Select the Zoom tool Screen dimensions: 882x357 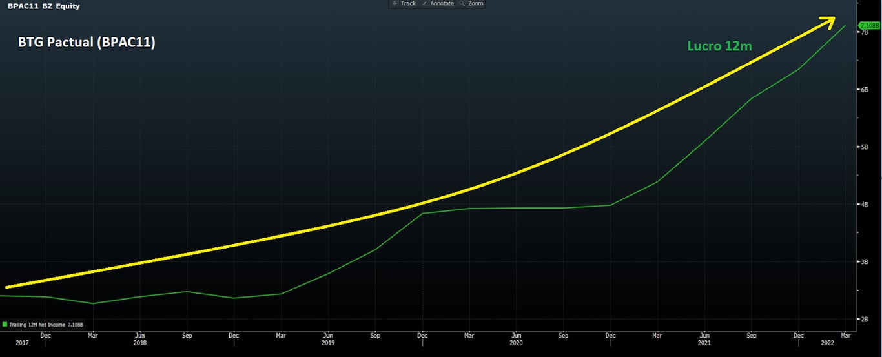point(471,3)
